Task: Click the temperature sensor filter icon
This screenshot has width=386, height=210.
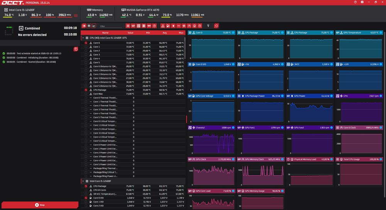Action: [163, 26]
